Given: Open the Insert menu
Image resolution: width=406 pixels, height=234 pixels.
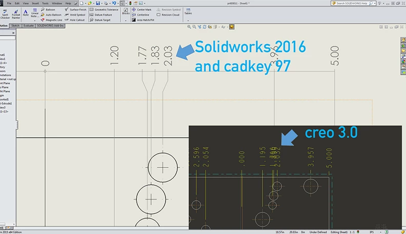Looking at the screenshot, I should pyautogui.click(x=35, y=4).
